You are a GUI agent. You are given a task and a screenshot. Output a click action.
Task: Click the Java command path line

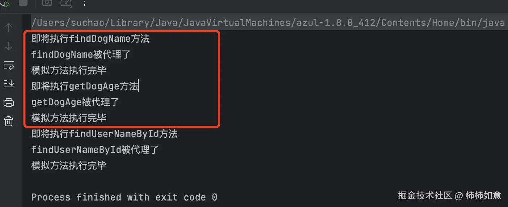(x=268, y=23)
